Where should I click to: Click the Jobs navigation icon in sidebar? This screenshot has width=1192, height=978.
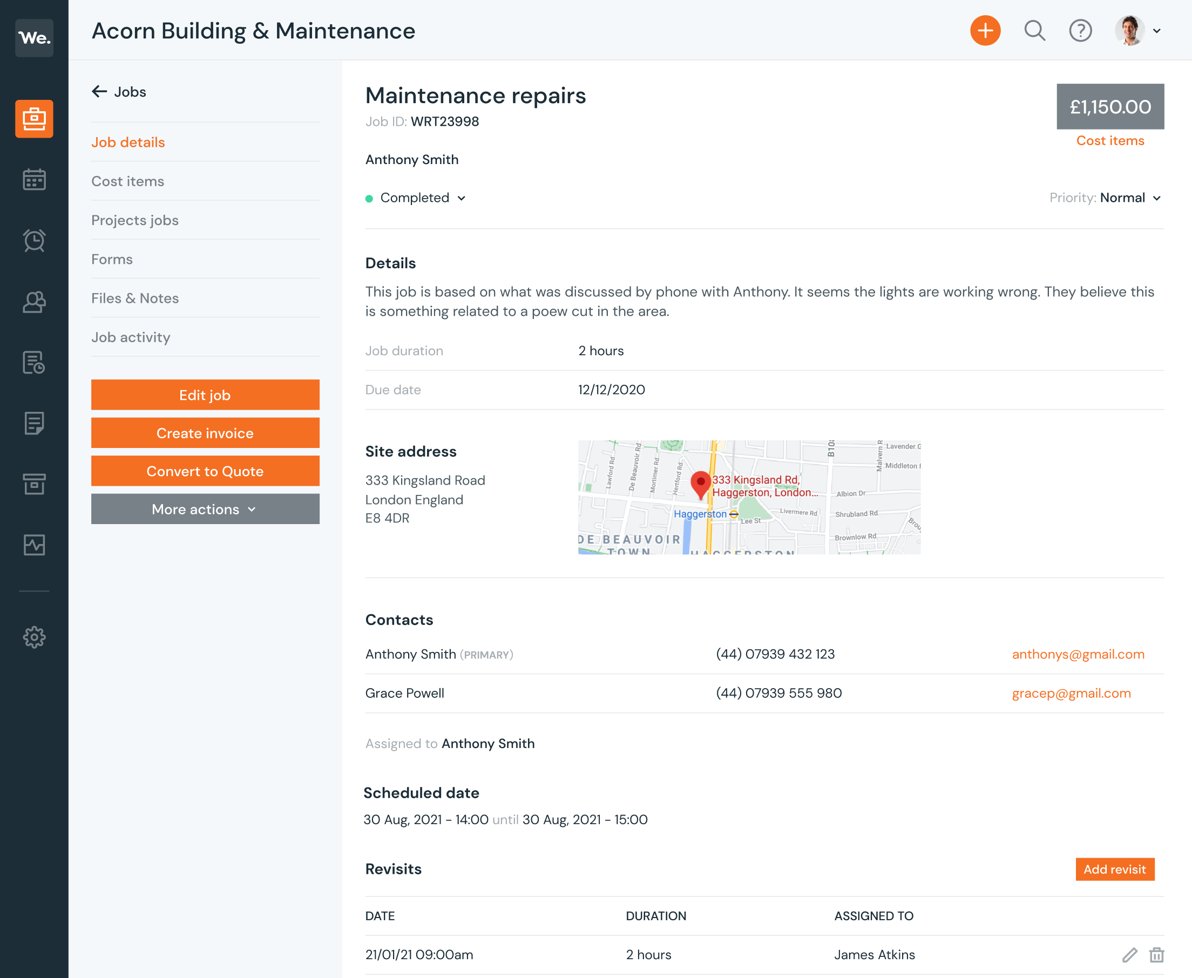click(x=33, y=118)
